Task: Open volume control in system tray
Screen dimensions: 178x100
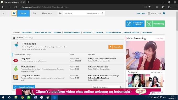Action: [158, 97]
